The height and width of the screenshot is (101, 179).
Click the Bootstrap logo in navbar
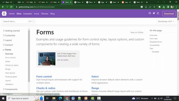(x=4, y=14)
